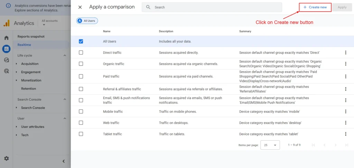This screenshot has width=354, height=168.
Task: Expand the User attributes tree item
Action: point(17,127)
